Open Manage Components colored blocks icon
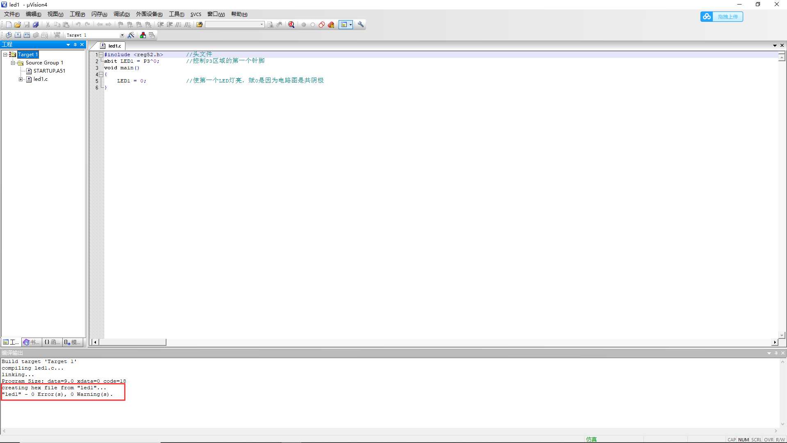Screen dimensions: 787x443 (143, 35)
